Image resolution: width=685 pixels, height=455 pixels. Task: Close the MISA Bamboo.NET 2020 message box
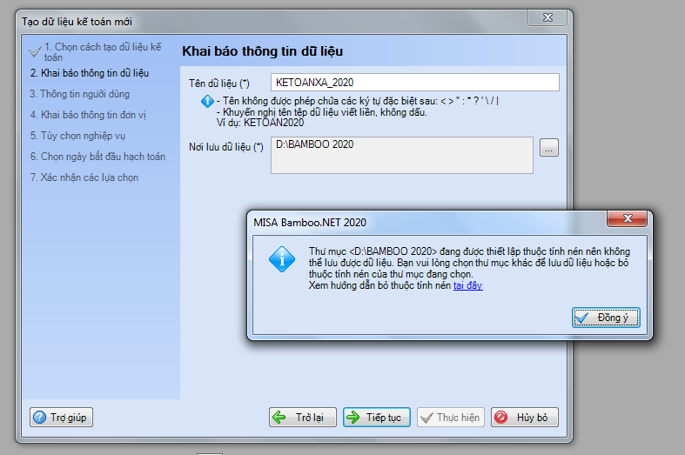[627, 218]
